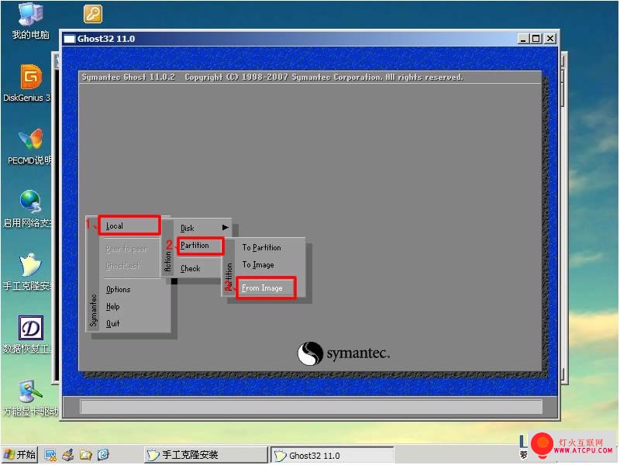
Task: Open the folder quick launch icon
Action: (x=85, y=455)
